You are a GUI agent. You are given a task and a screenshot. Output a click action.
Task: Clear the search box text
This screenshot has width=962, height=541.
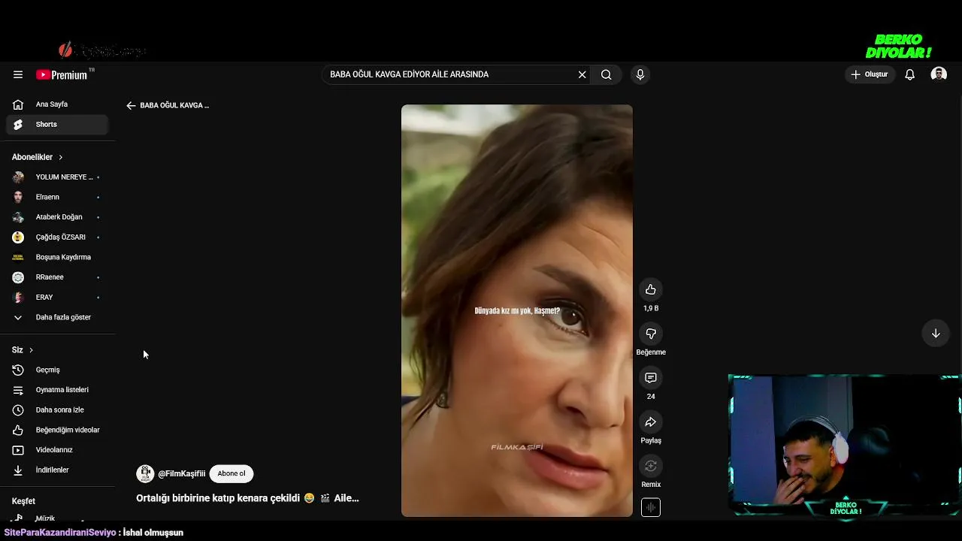pyautogui.click(x=582, y=74)
